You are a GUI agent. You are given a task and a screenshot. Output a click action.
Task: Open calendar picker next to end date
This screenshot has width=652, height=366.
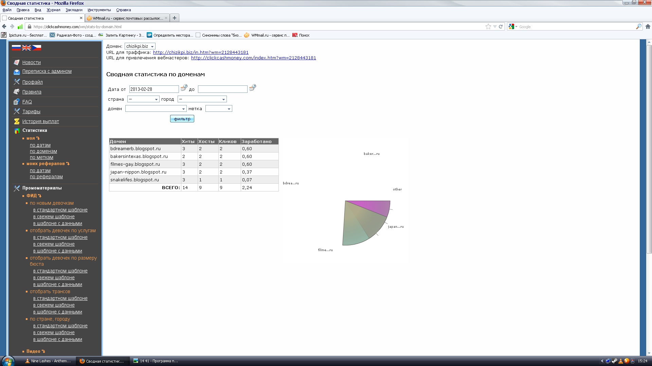coord(252,88)
